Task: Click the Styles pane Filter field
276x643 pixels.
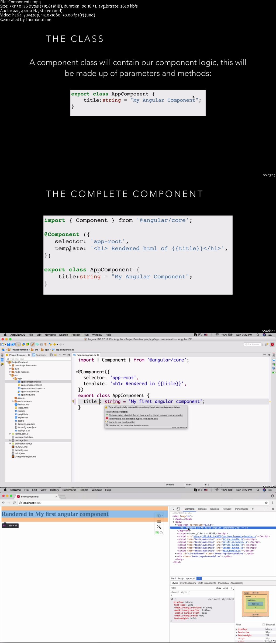Action: [193, 588]
